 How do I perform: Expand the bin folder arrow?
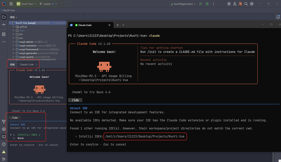click(x=13, y=34)
